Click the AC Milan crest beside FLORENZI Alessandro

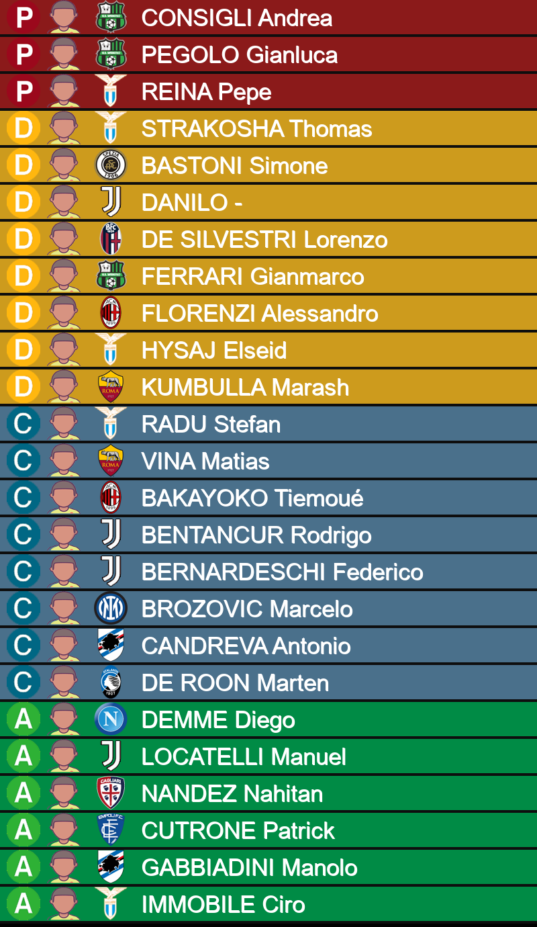click(x=111, y=313)
